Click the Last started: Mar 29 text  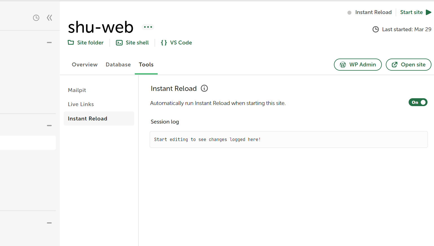pos(407,29)
